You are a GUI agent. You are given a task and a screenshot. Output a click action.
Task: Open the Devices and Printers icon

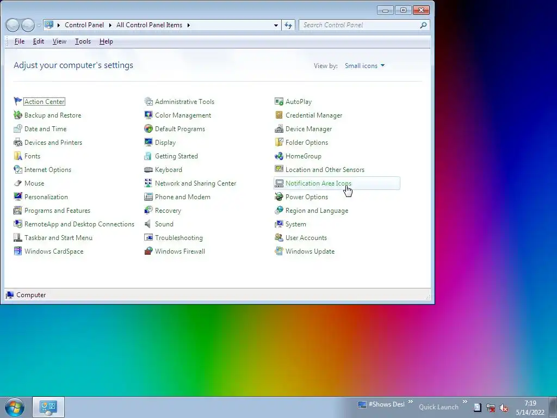(x=18, y=142)
